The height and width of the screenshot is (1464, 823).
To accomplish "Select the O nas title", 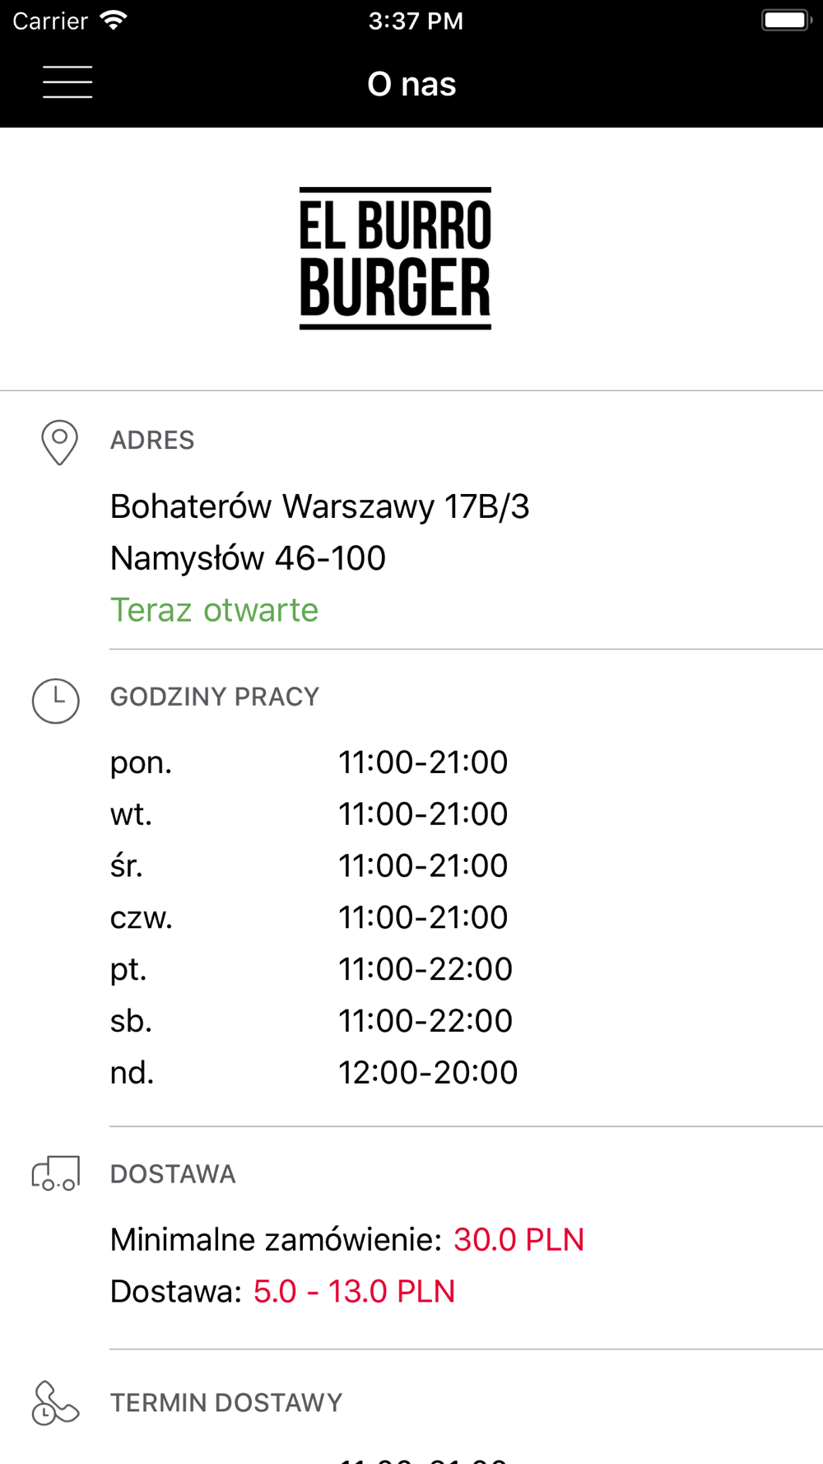I will coord(411,84).
